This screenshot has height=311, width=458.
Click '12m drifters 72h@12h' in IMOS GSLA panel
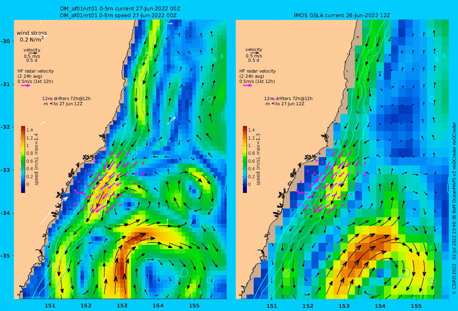point(288,98)
